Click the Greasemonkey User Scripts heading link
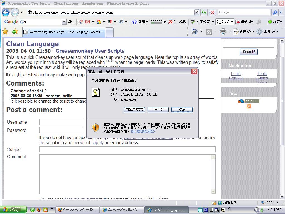Screen dimensions: 285x214 pos(90,51)
